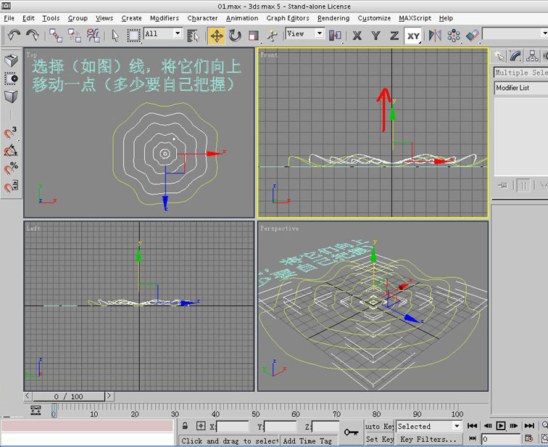Restrict movement to the Y axis
Screen dimensions: 548x447
[375, 36]
